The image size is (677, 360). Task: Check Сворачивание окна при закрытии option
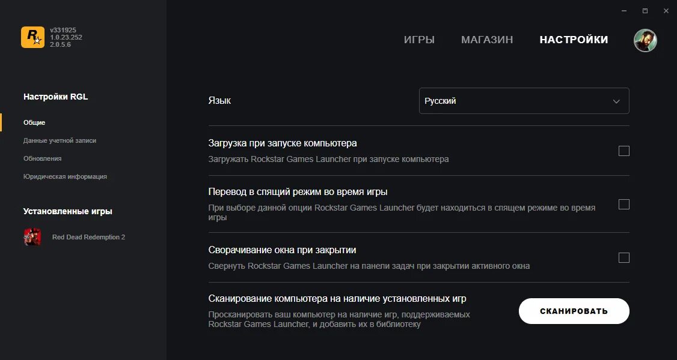click(x=624, y=258)
